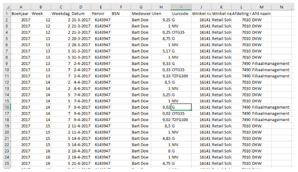Click MV cell in row 3
Screen dimensions: 298x172
181,26
